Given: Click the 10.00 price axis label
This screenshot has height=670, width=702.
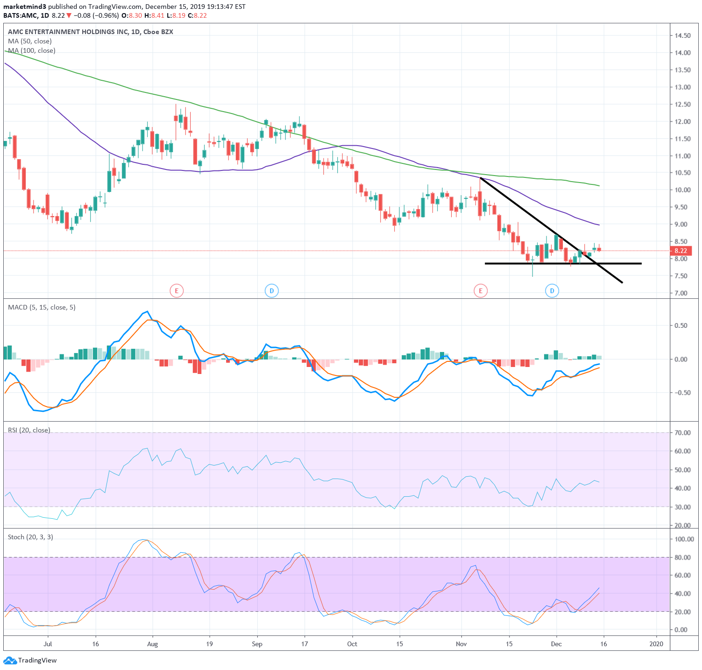Looking at the screenshot, I should (682, 190).
